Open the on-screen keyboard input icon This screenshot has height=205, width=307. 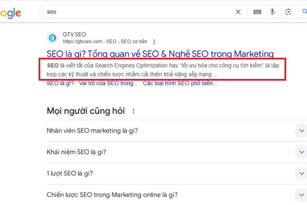tap(258, 11)
